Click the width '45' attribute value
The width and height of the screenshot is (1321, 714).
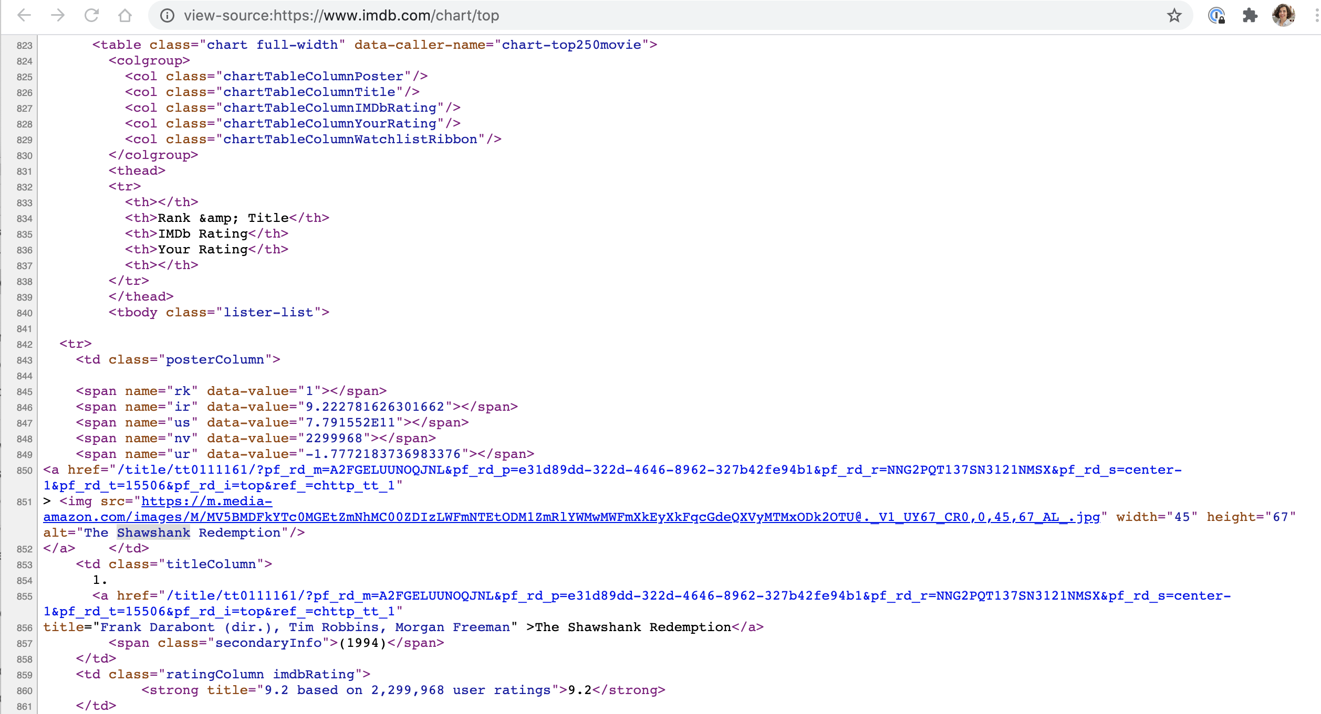[x=1182, y=517]
